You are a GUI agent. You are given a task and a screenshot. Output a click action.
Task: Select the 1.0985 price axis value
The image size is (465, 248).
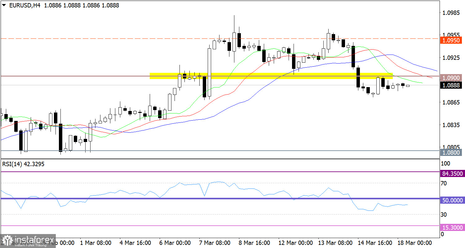click(x=451, y=13)
